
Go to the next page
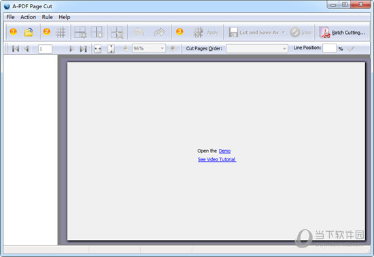click(71, 49)
